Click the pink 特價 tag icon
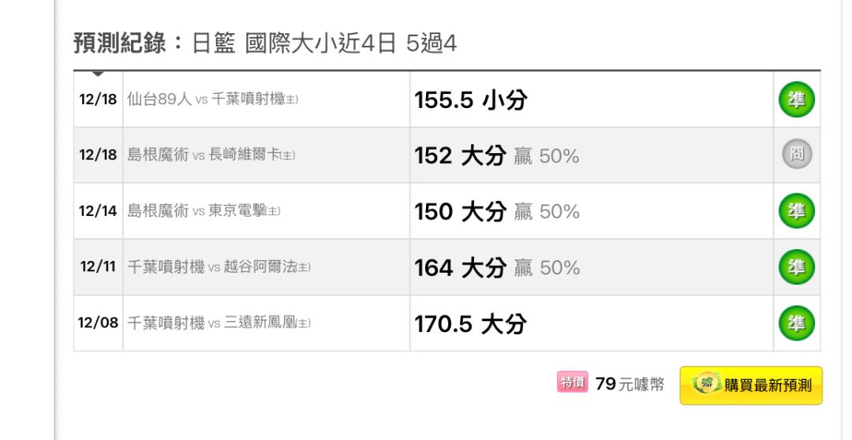The width and height of the screenshot is (852, 440). [x=572, y=382]
